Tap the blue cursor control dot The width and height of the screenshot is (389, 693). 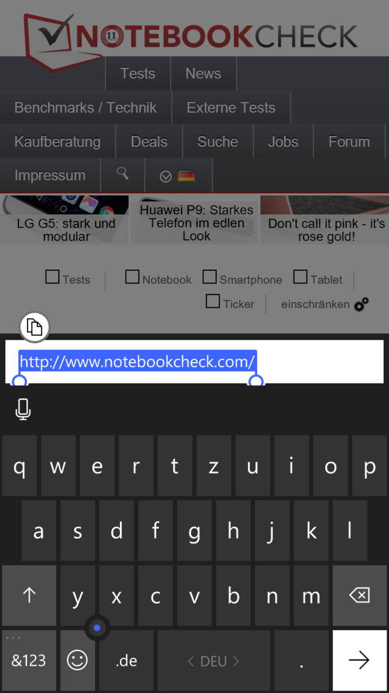coord(97,628)
